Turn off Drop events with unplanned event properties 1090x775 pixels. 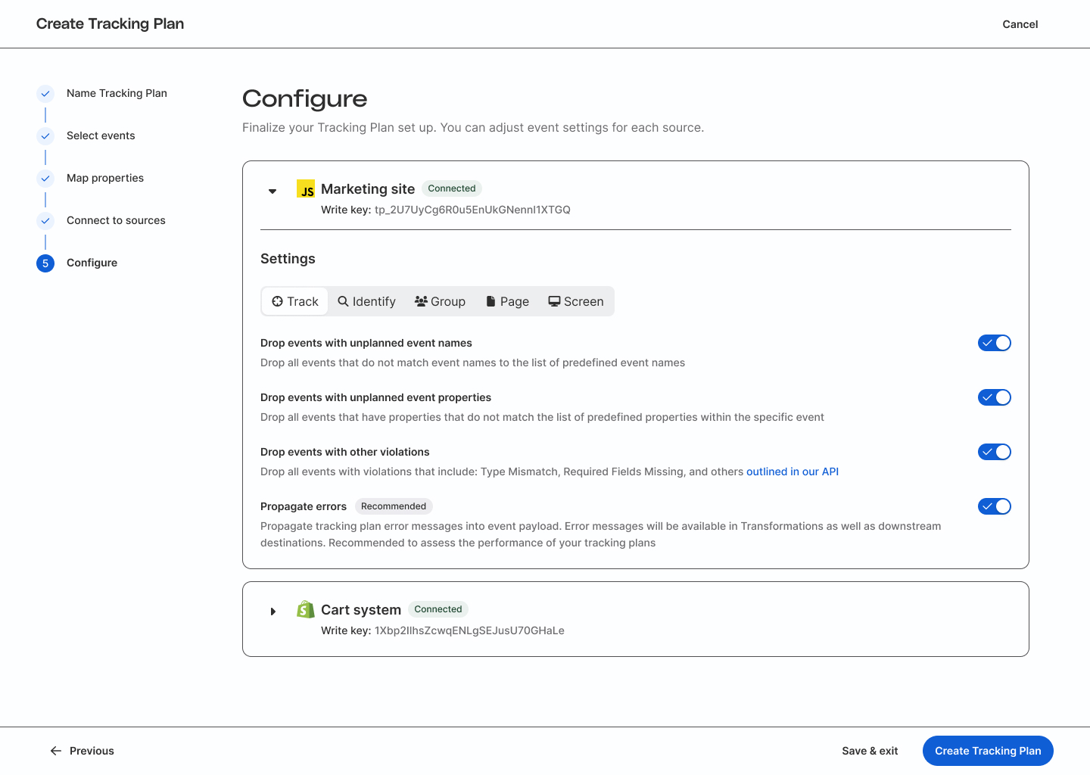[x=994, y=397]
